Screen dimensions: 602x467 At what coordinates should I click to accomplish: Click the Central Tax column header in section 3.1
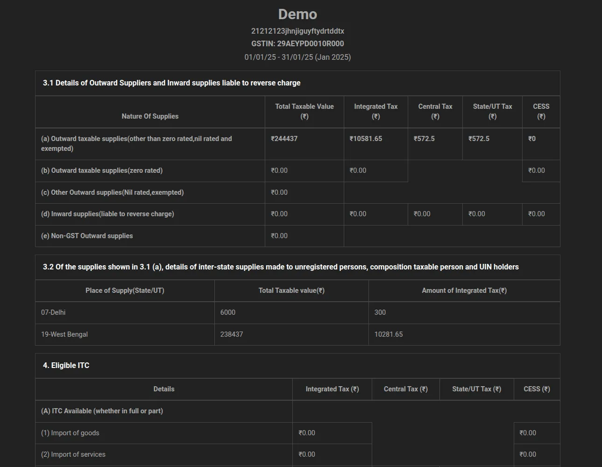pyautogui.click(x=435, y=112)
